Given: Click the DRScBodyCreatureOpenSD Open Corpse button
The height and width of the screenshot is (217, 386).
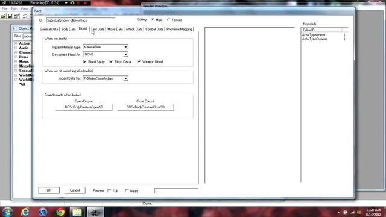Looking at the screenshot, I should click(84, 107).
